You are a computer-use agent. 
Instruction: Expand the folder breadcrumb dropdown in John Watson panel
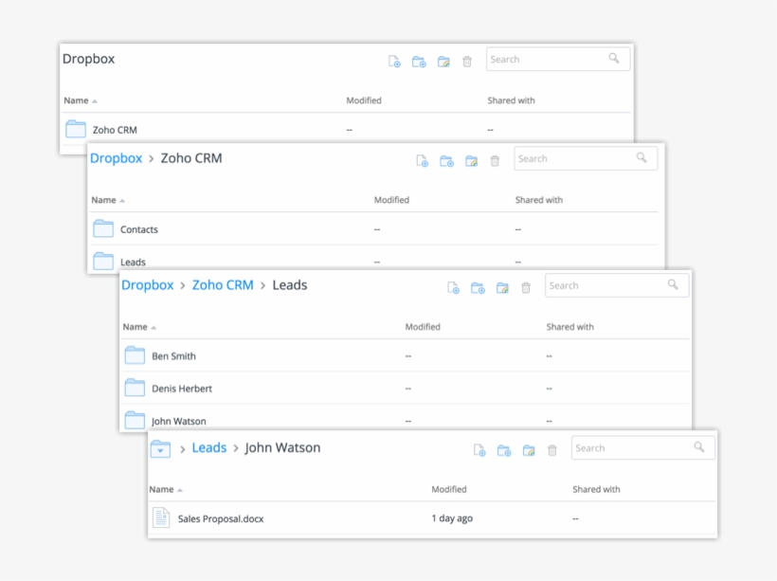[x=160, y=447]
